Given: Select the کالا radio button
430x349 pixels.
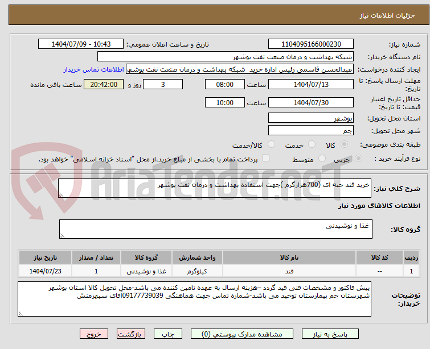Looking at the screenshot, I should [344, 144].
